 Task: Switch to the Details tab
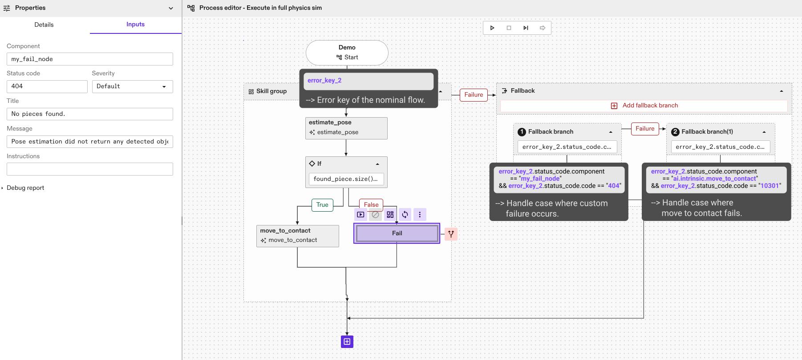click(x=44, y=25)
